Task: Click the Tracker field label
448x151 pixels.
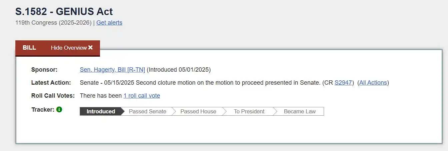Action: (43, 109)
